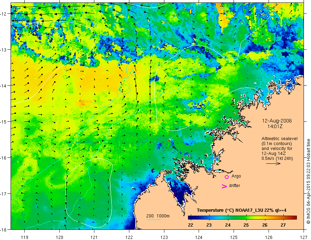Click the color bar value 22
311x240 pixels.
tap(190, 225)
